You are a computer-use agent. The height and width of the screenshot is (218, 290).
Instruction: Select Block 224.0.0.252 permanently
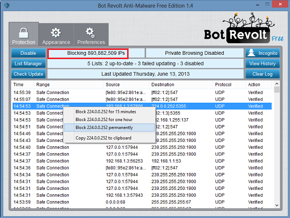tap(109, 127)
